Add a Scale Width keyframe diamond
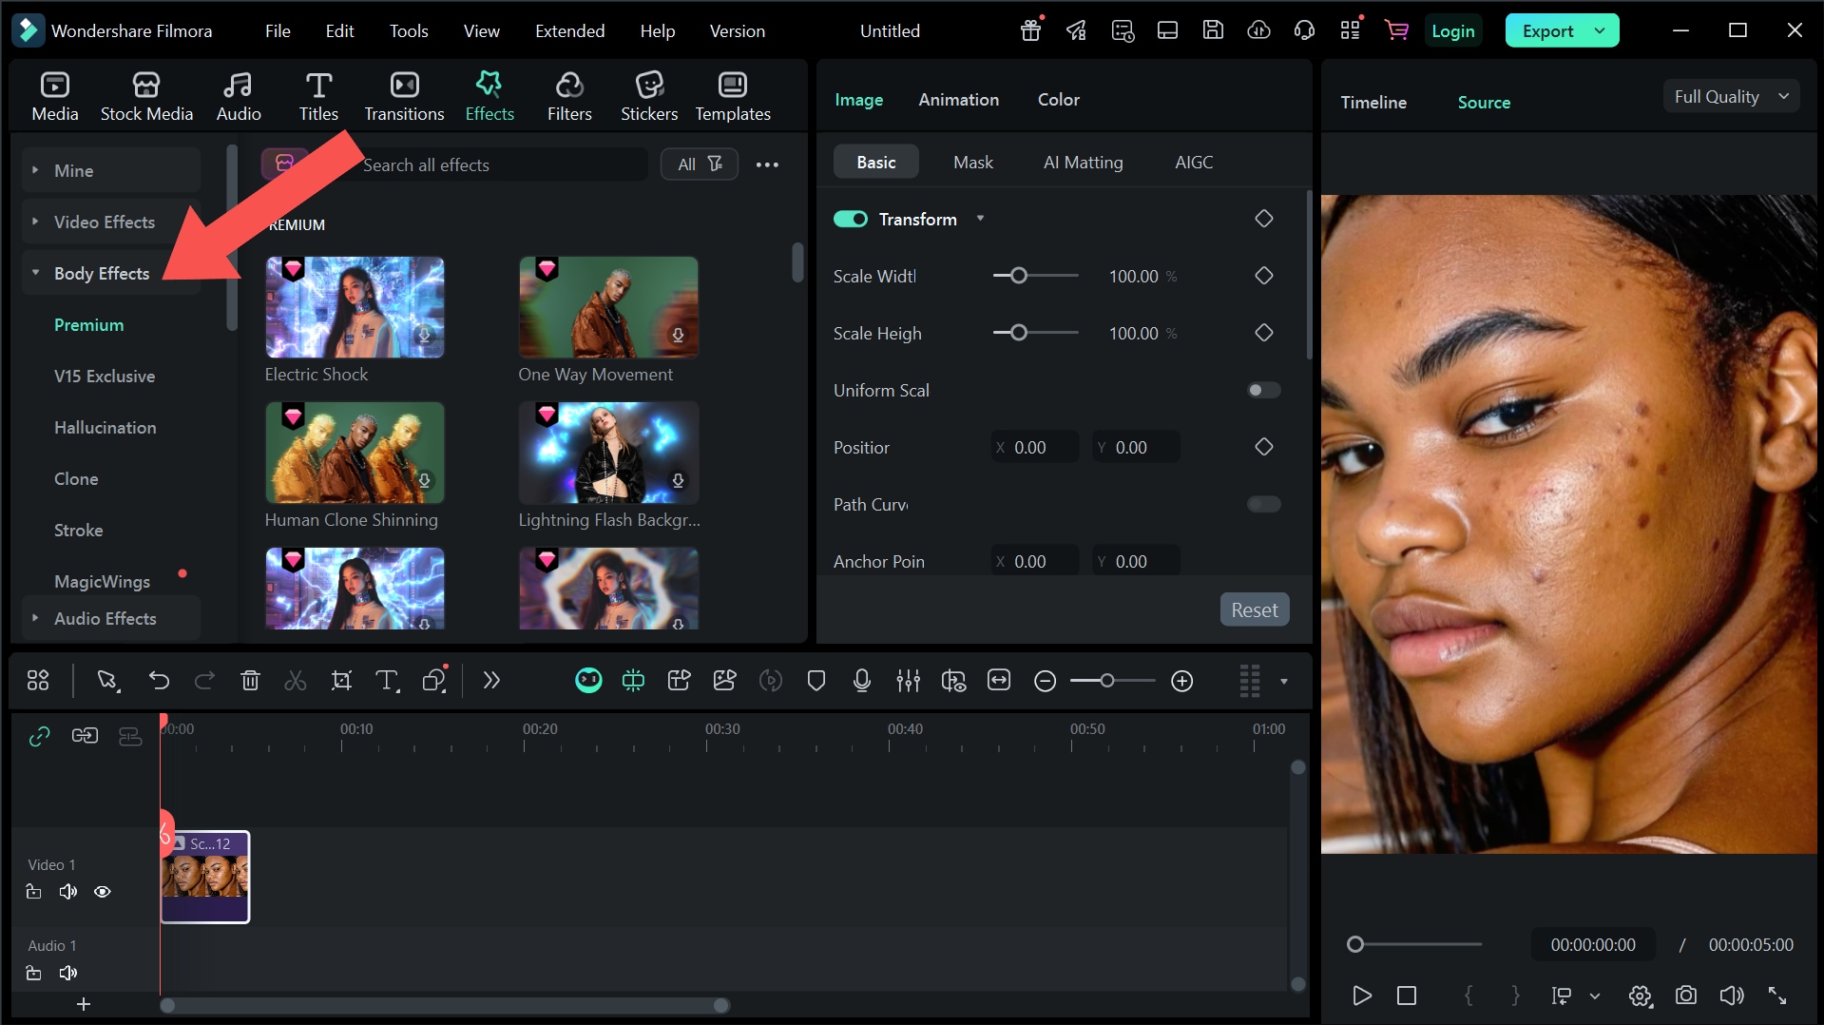 pyautogui.click(x=1263, y=276)
